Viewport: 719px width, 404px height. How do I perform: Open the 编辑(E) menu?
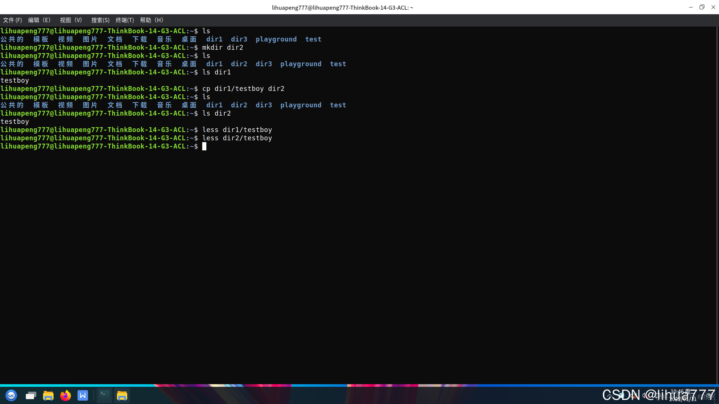pos(39,20)
